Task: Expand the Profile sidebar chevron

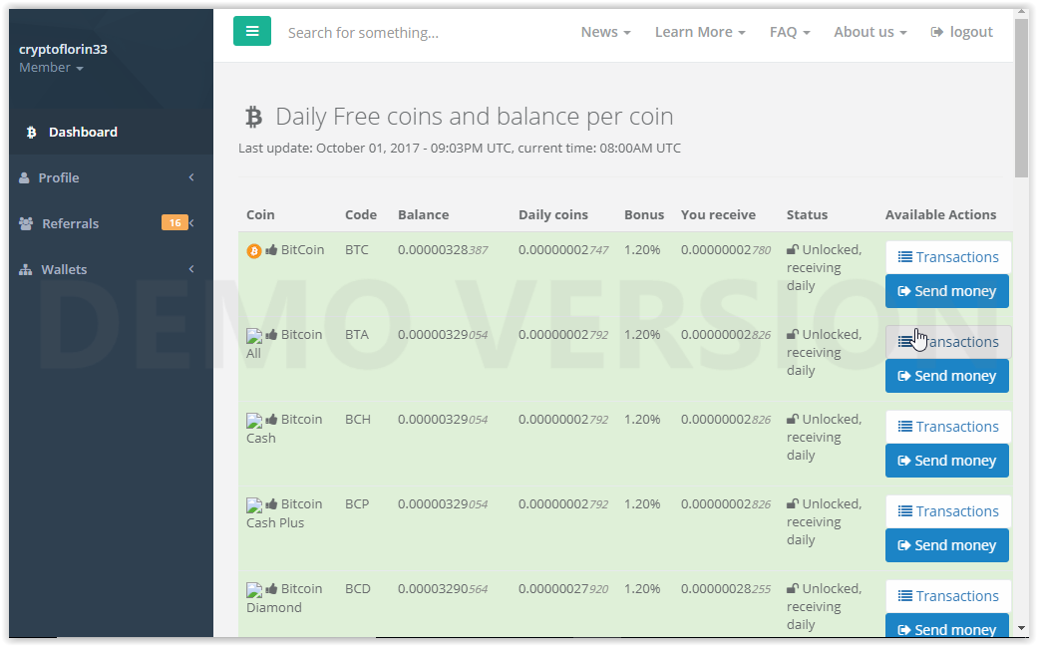Action: coord(191,177)
